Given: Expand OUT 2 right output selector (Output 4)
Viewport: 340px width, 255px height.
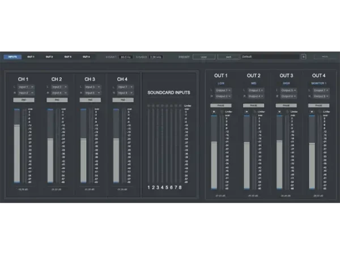Looking at the screenshot, I should tap(256, 96).
